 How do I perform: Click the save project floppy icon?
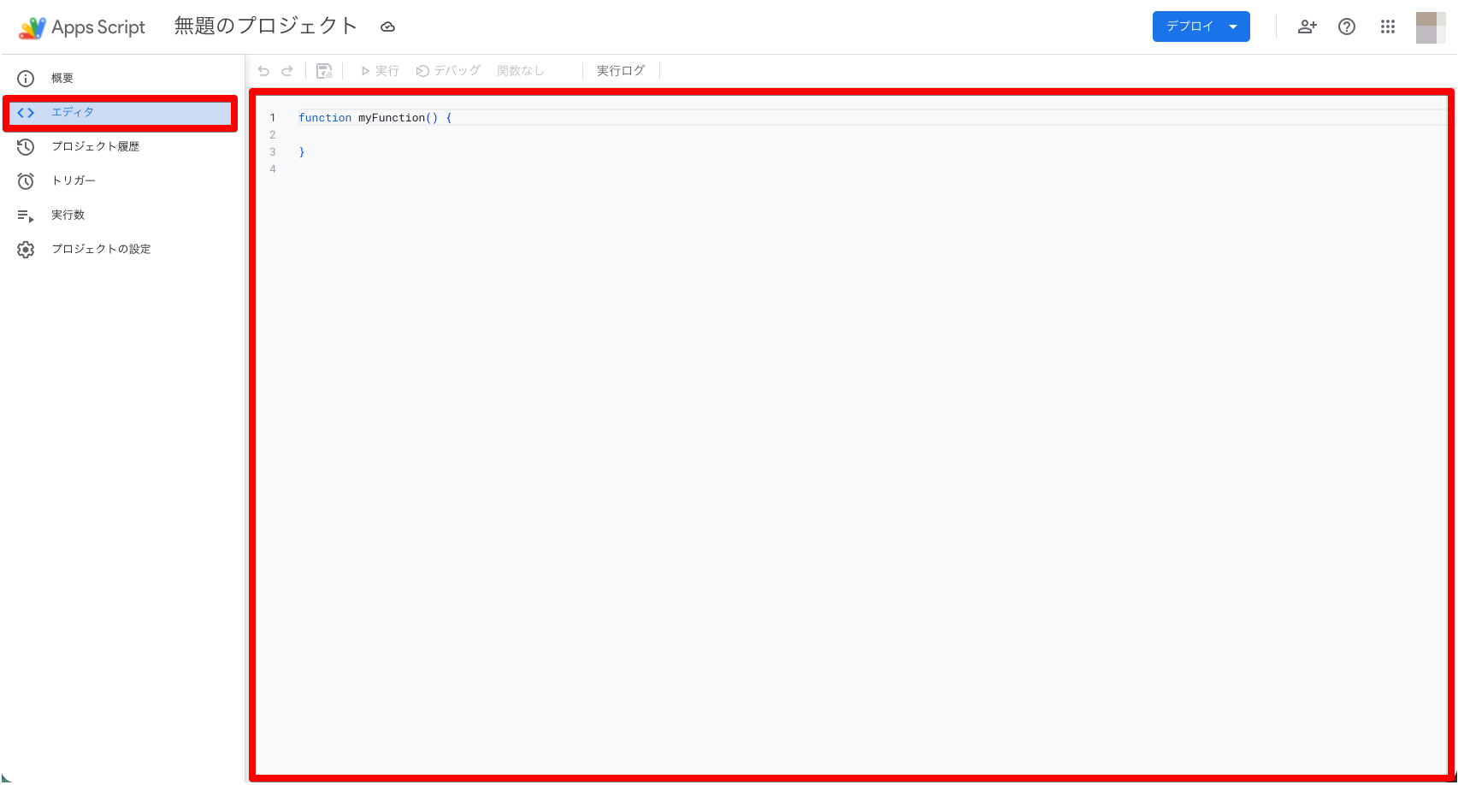(x=324, y=71)
